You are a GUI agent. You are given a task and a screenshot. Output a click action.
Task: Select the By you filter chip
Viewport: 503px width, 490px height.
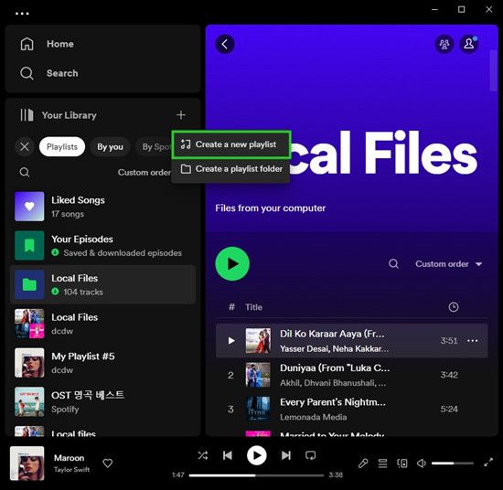110,147
